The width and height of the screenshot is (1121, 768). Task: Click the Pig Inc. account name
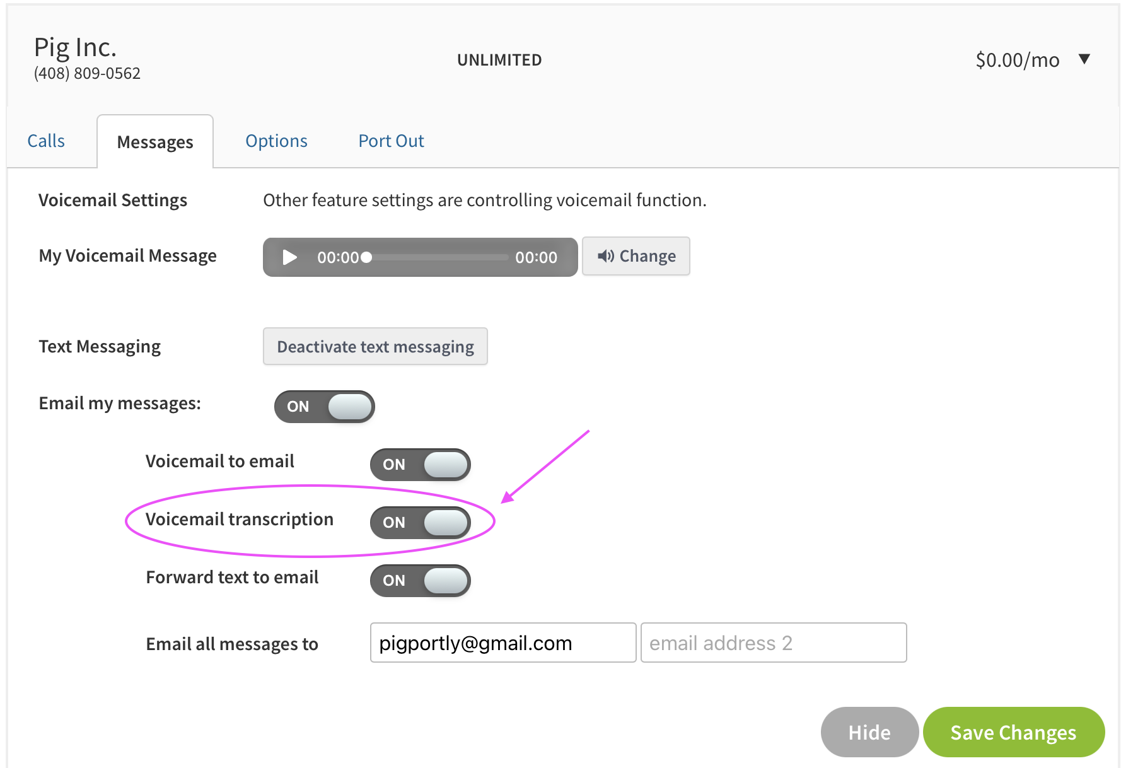coord(75,47)
